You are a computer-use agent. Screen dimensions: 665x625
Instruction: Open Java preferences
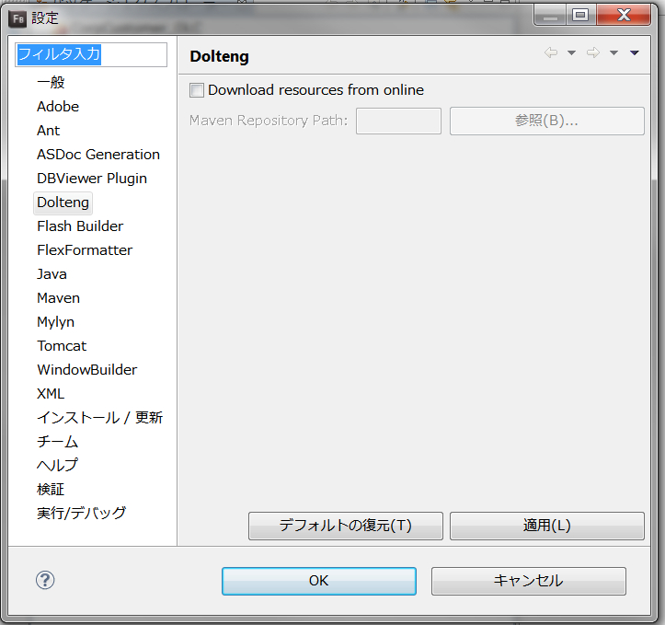click(x=52, y=274)
